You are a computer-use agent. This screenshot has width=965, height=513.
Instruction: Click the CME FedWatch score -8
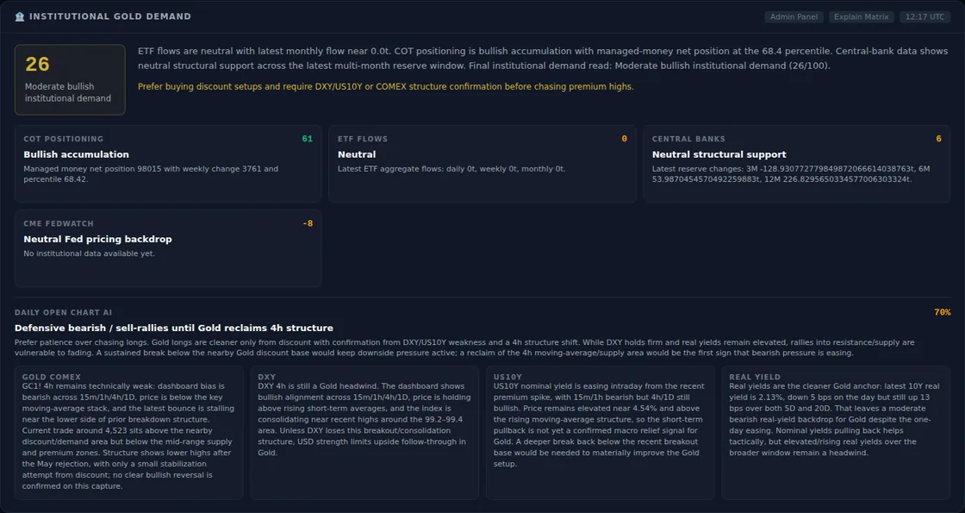tap(308, 223)
